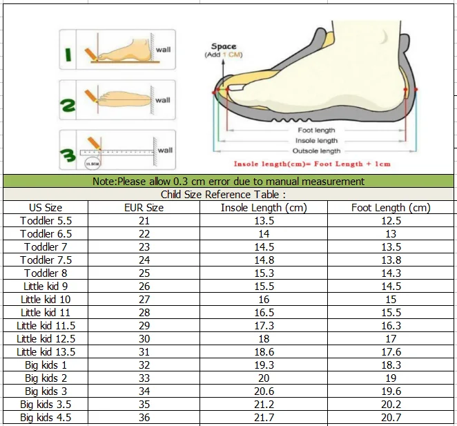Select the 'Big kids 3' cell

pos(46,391)
